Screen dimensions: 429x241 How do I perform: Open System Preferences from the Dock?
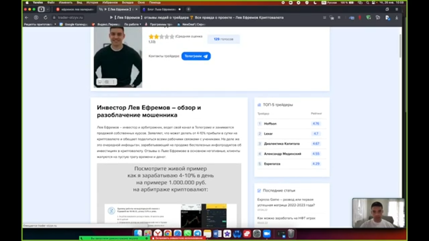tap(257, 233)
